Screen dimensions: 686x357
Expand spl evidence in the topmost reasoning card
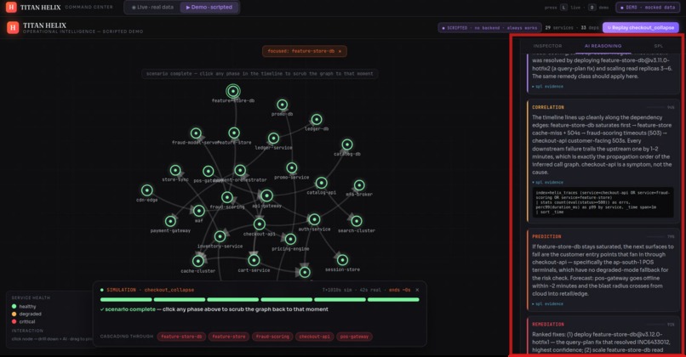coord(548,87)
